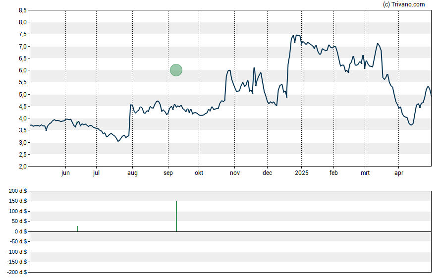Click the 4,0 price axis label
440x280 pixels.
click(x=23, y=118)
